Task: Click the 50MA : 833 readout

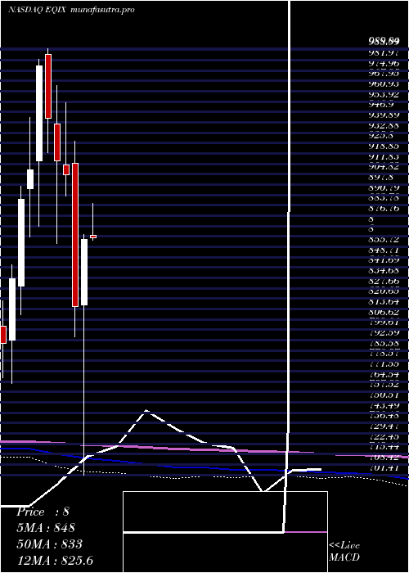Action: [x=49, y=544]
